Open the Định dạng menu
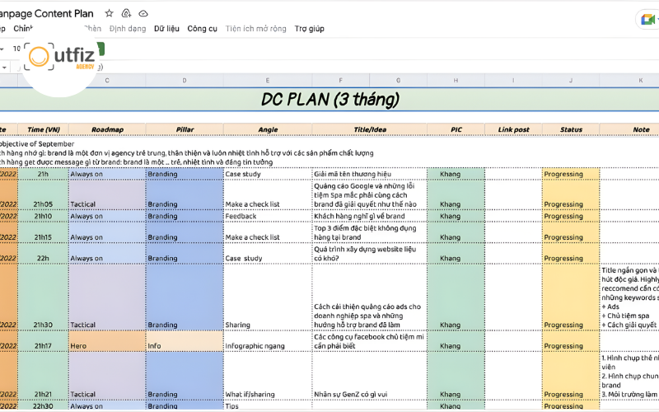This screenshot has width=659, height=412. tap(128, 29)
